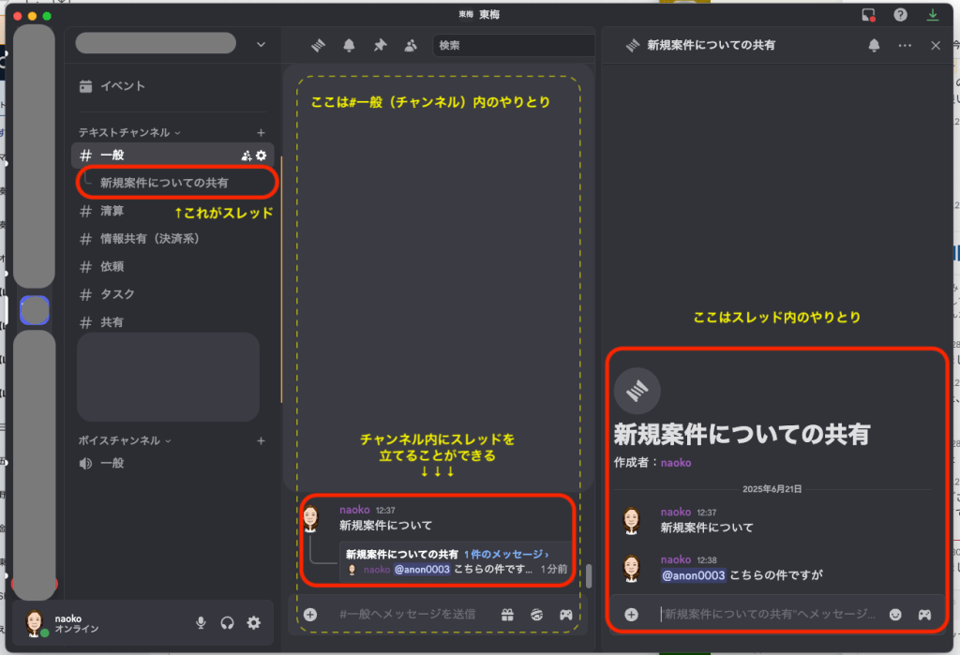The image size is (960, 655).
Task: Toggle headphone deafen
Action: pos(227,622)
